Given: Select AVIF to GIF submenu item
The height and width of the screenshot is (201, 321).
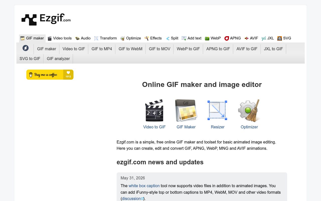Looking at the screenshot, I should pos(247,49).
